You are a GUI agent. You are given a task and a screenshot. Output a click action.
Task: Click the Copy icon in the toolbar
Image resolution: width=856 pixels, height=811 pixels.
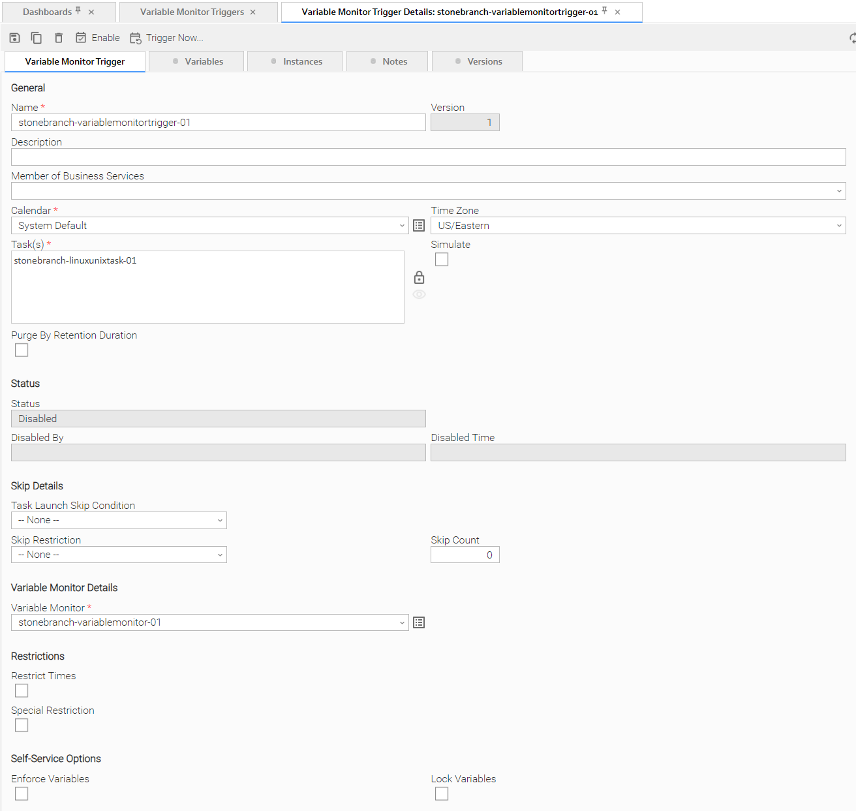point(37,38)
